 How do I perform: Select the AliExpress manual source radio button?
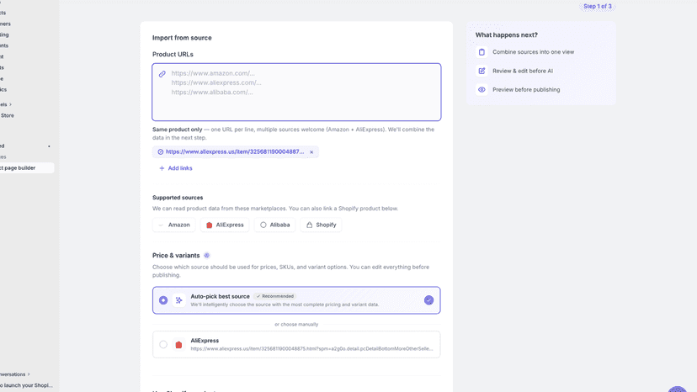coord(163,344)
